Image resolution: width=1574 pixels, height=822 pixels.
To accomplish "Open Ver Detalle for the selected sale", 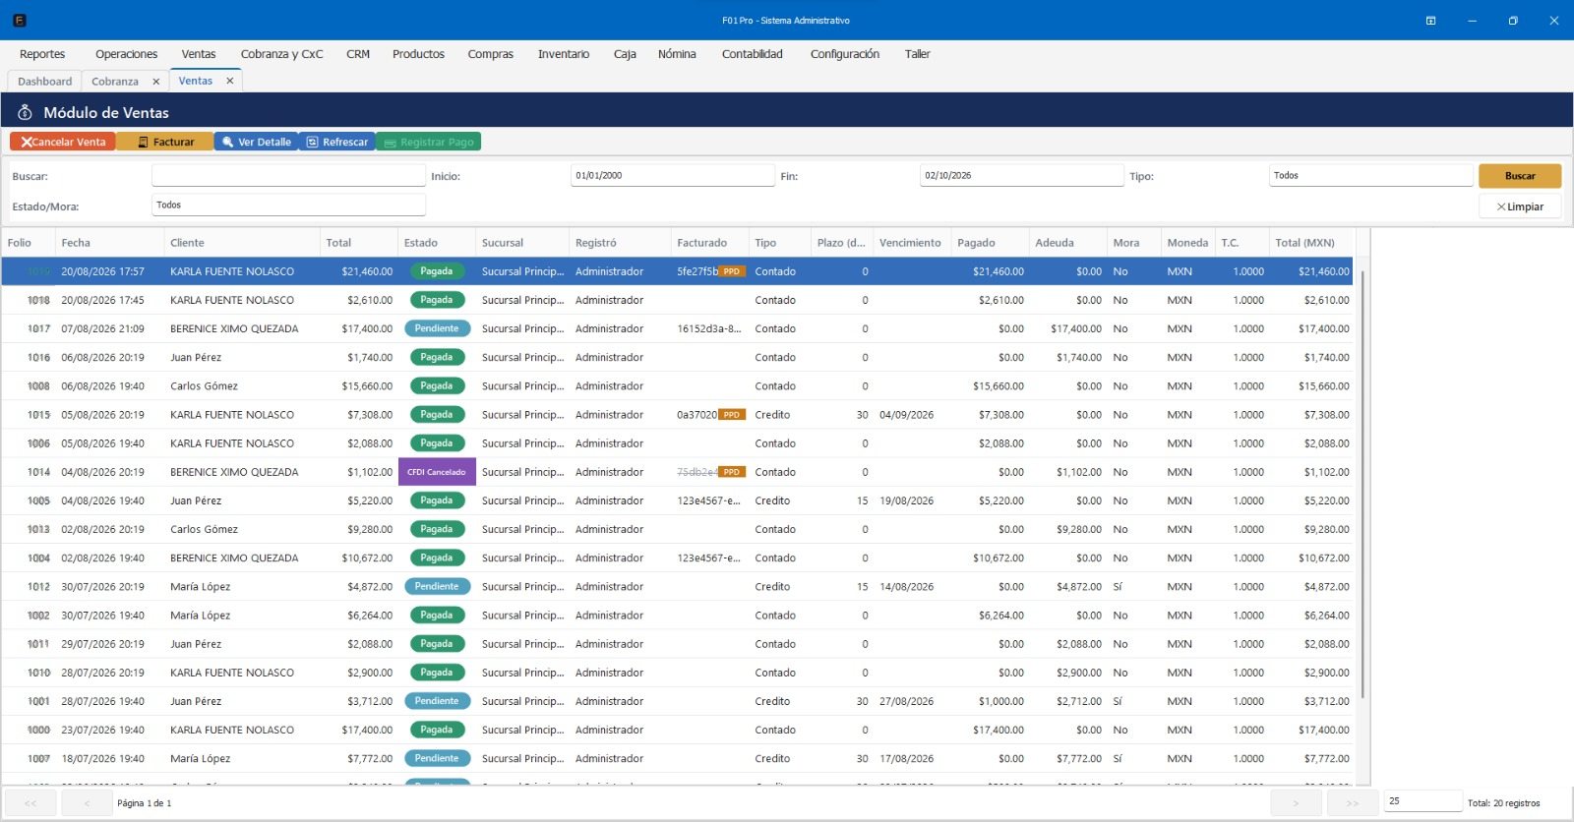I will pyautogui.click(x=256, y=142).
